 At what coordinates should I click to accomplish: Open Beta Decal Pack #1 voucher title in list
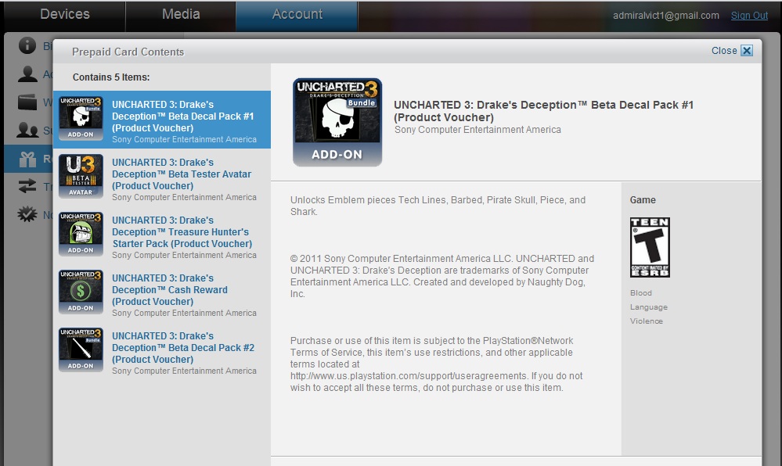click(x=182, y=116)
